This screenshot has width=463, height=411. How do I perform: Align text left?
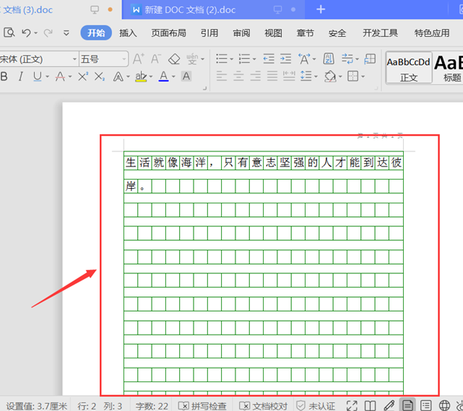click(x=222, y=76)
